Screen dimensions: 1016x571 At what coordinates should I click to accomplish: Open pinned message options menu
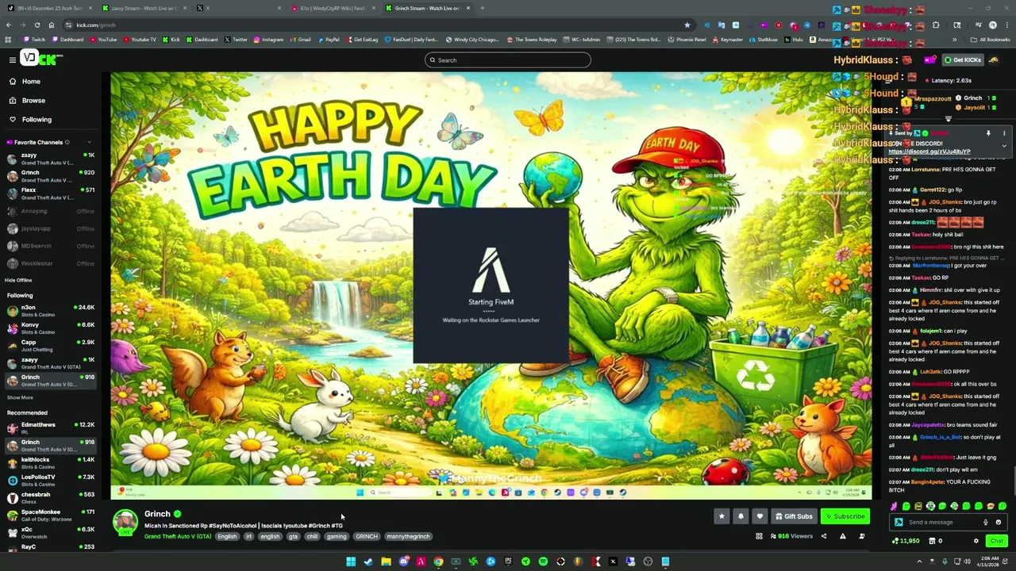tap(1004, 133)
